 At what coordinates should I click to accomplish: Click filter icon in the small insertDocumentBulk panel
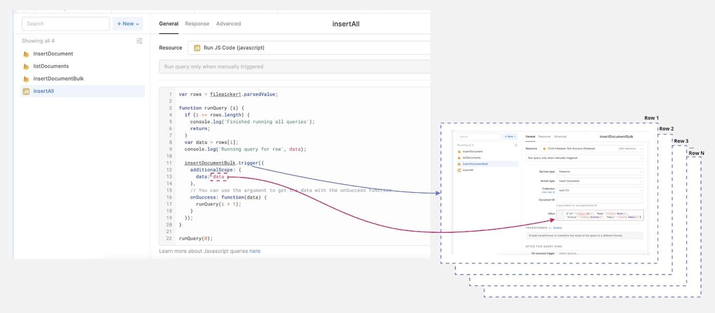517,145
